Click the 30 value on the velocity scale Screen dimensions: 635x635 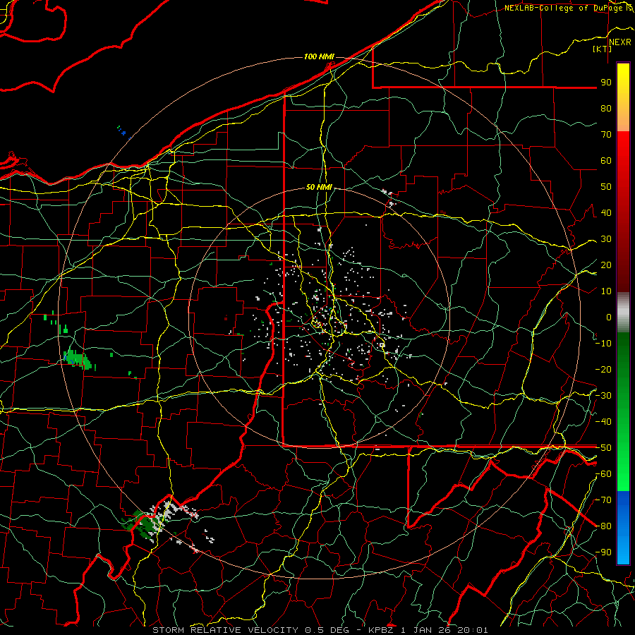606,239
